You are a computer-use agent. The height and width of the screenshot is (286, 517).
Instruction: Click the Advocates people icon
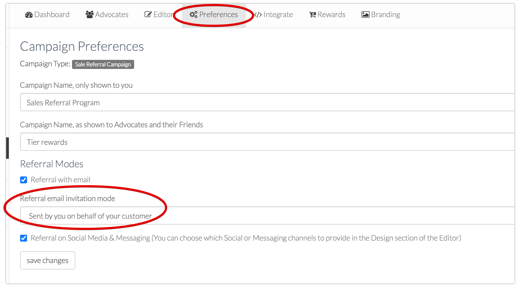[x=89, y=14]
